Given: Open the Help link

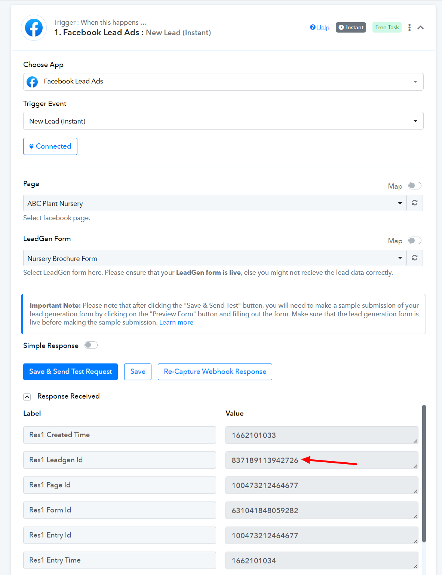Looking at the screenshot, I should click(x=323, y=27).
